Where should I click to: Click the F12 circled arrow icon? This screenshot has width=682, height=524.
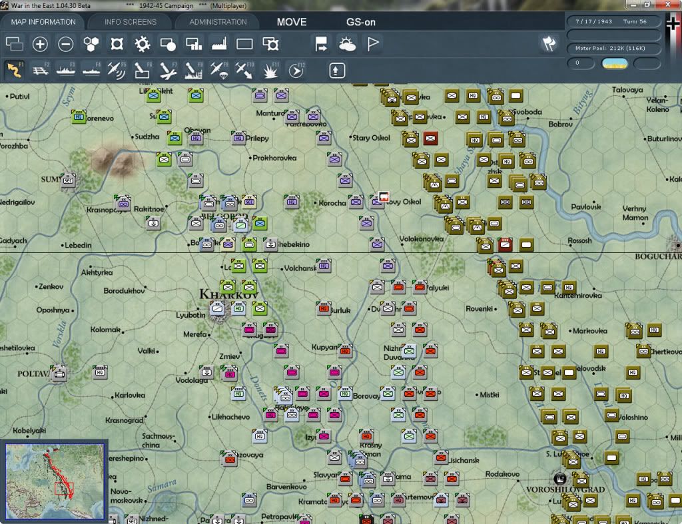[296, 70]
